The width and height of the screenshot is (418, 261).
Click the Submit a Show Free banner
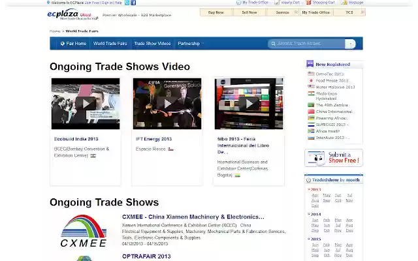pyautogui.click(x=334, y=158)
